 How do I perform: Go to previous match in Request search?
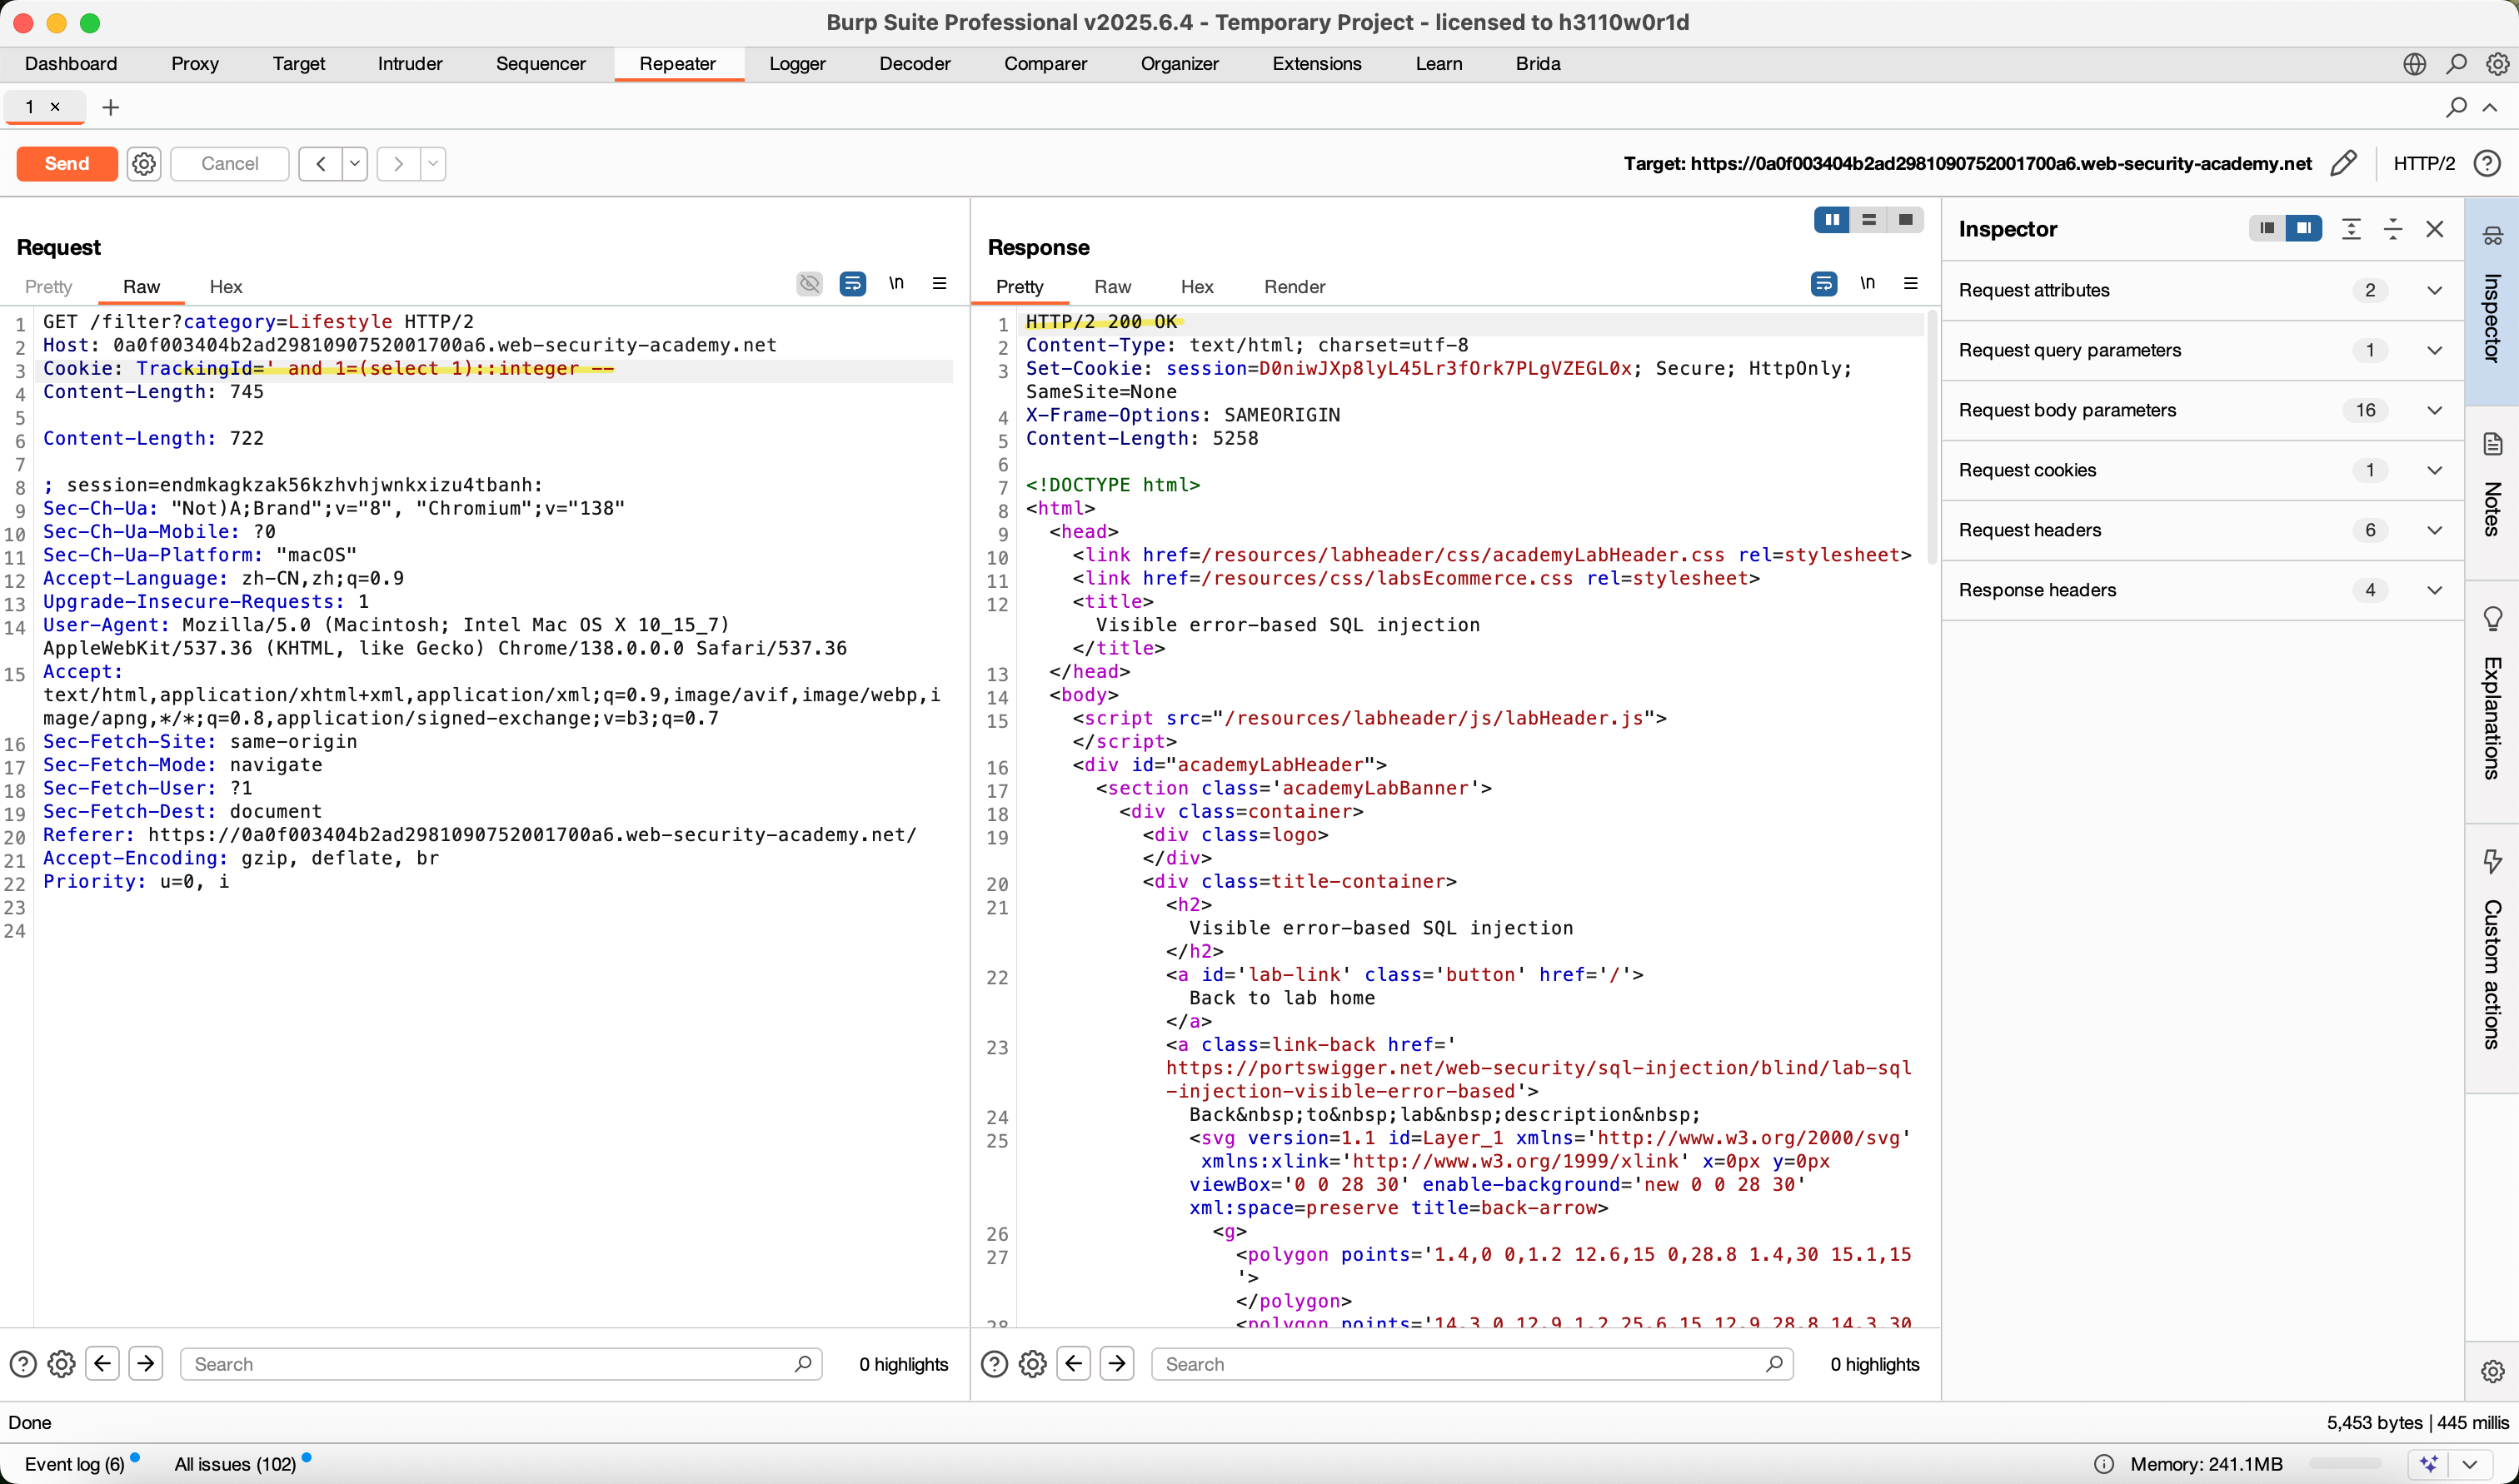[102, 1364]
